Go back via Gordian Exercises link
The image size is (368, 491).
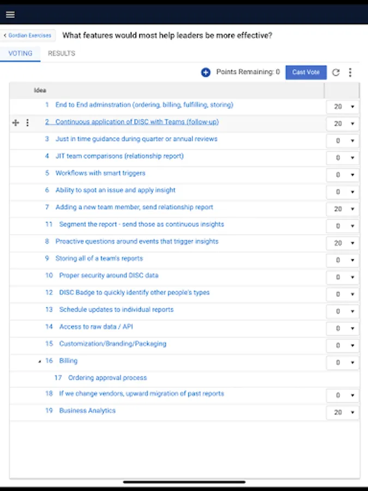[x=28, y=35]
